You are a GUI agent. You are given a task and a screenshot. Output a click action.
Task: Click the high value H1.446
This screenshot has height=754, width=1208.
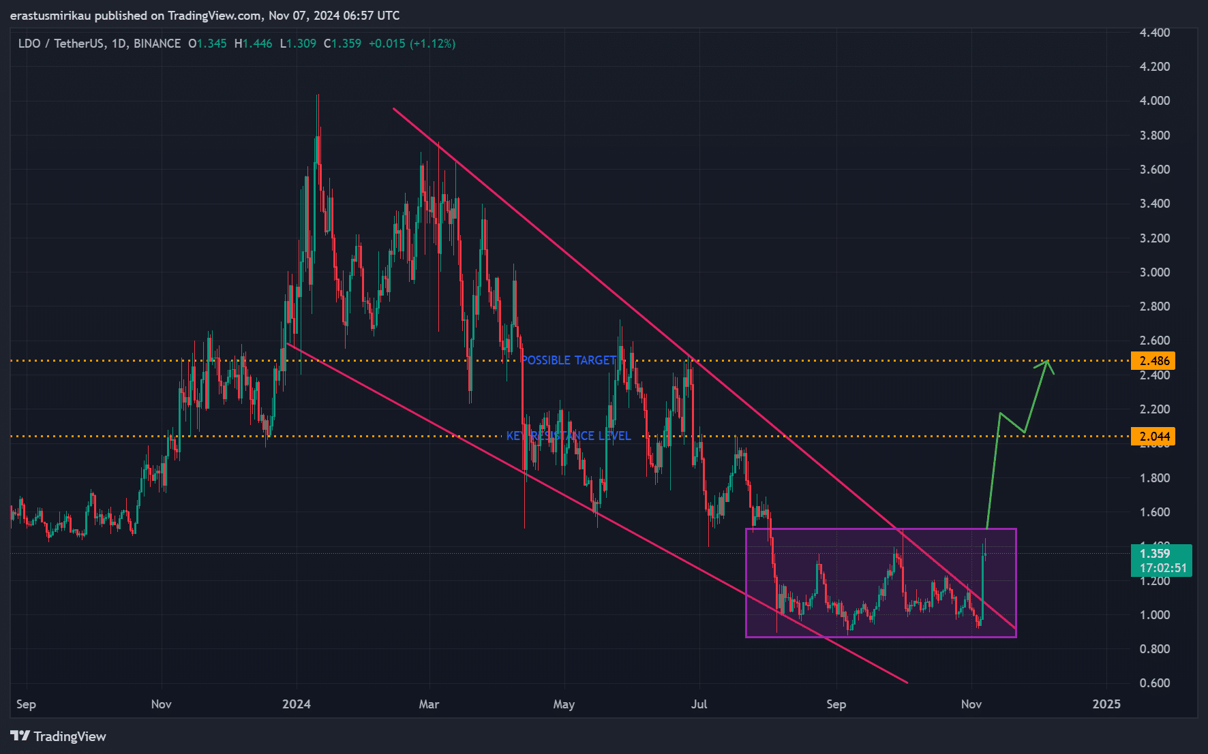tap(253, 44)
